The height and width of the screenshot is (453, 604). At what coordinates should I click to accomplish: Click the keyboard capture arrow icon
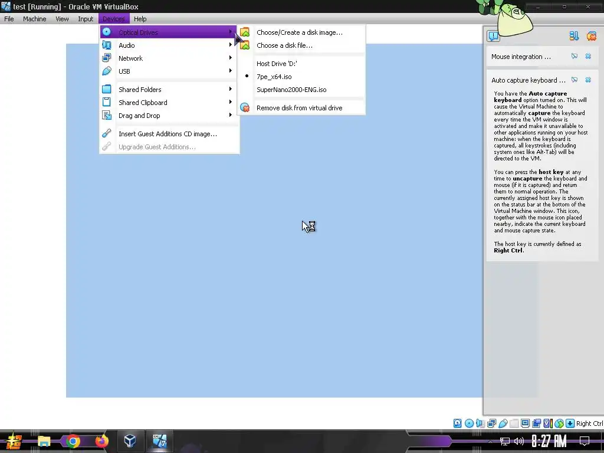pos(570,424)
